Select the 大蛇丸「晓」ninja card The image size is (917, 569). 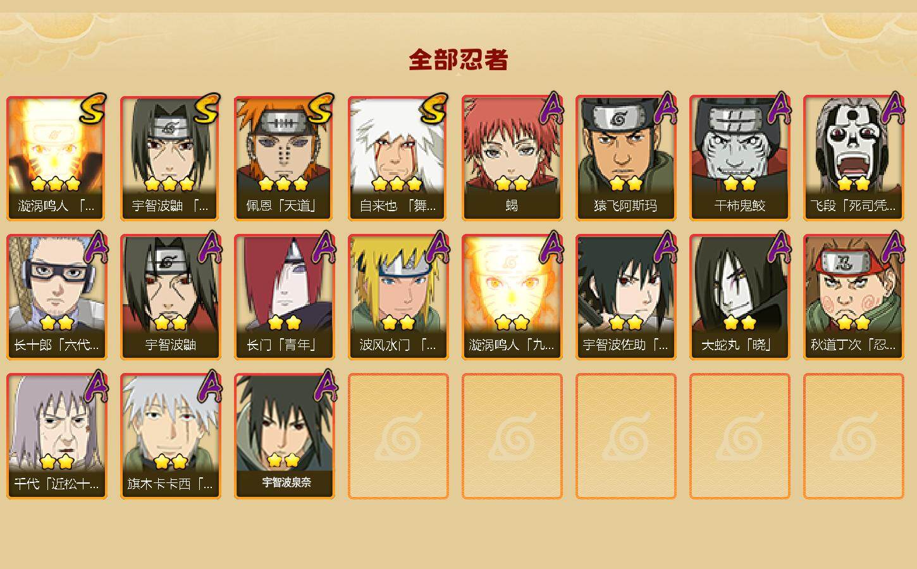739,297
